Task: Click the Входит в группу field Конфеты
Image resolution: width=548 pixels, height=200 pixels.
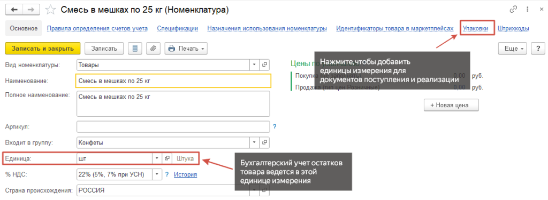Action: [x=163, y=142]
